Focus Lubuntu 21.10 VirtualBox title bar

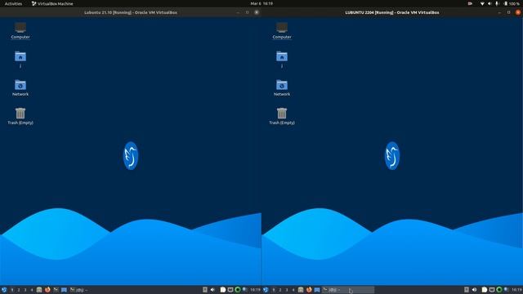[131, 12]
